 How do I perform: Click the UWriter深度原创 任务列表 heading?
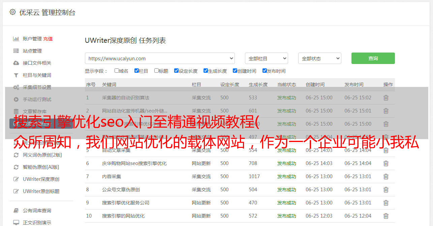click(x=125, y=40)
